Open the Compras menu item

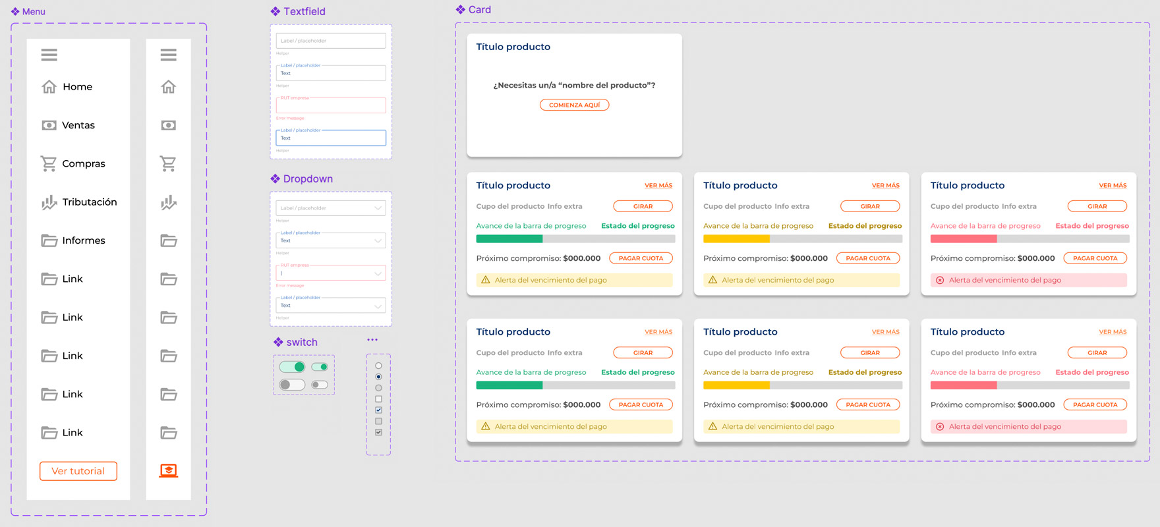pyautogui.click(x=73, y=163)
